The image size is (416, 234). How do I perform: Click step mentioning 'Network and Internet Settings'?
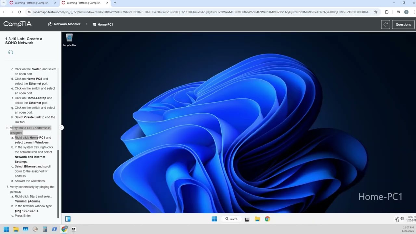[34, 154]
